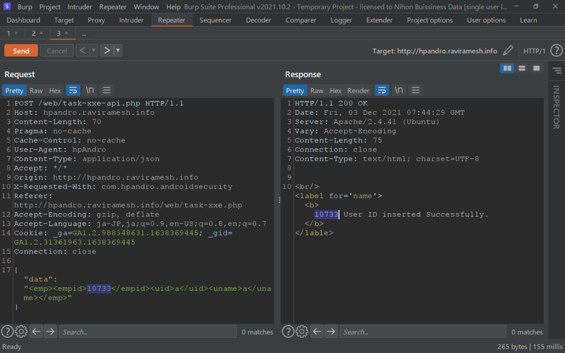Go to previous match in Response search
The height and width of the screenshot is (353, 565).
pyautogui.click(x=317, y=331)
